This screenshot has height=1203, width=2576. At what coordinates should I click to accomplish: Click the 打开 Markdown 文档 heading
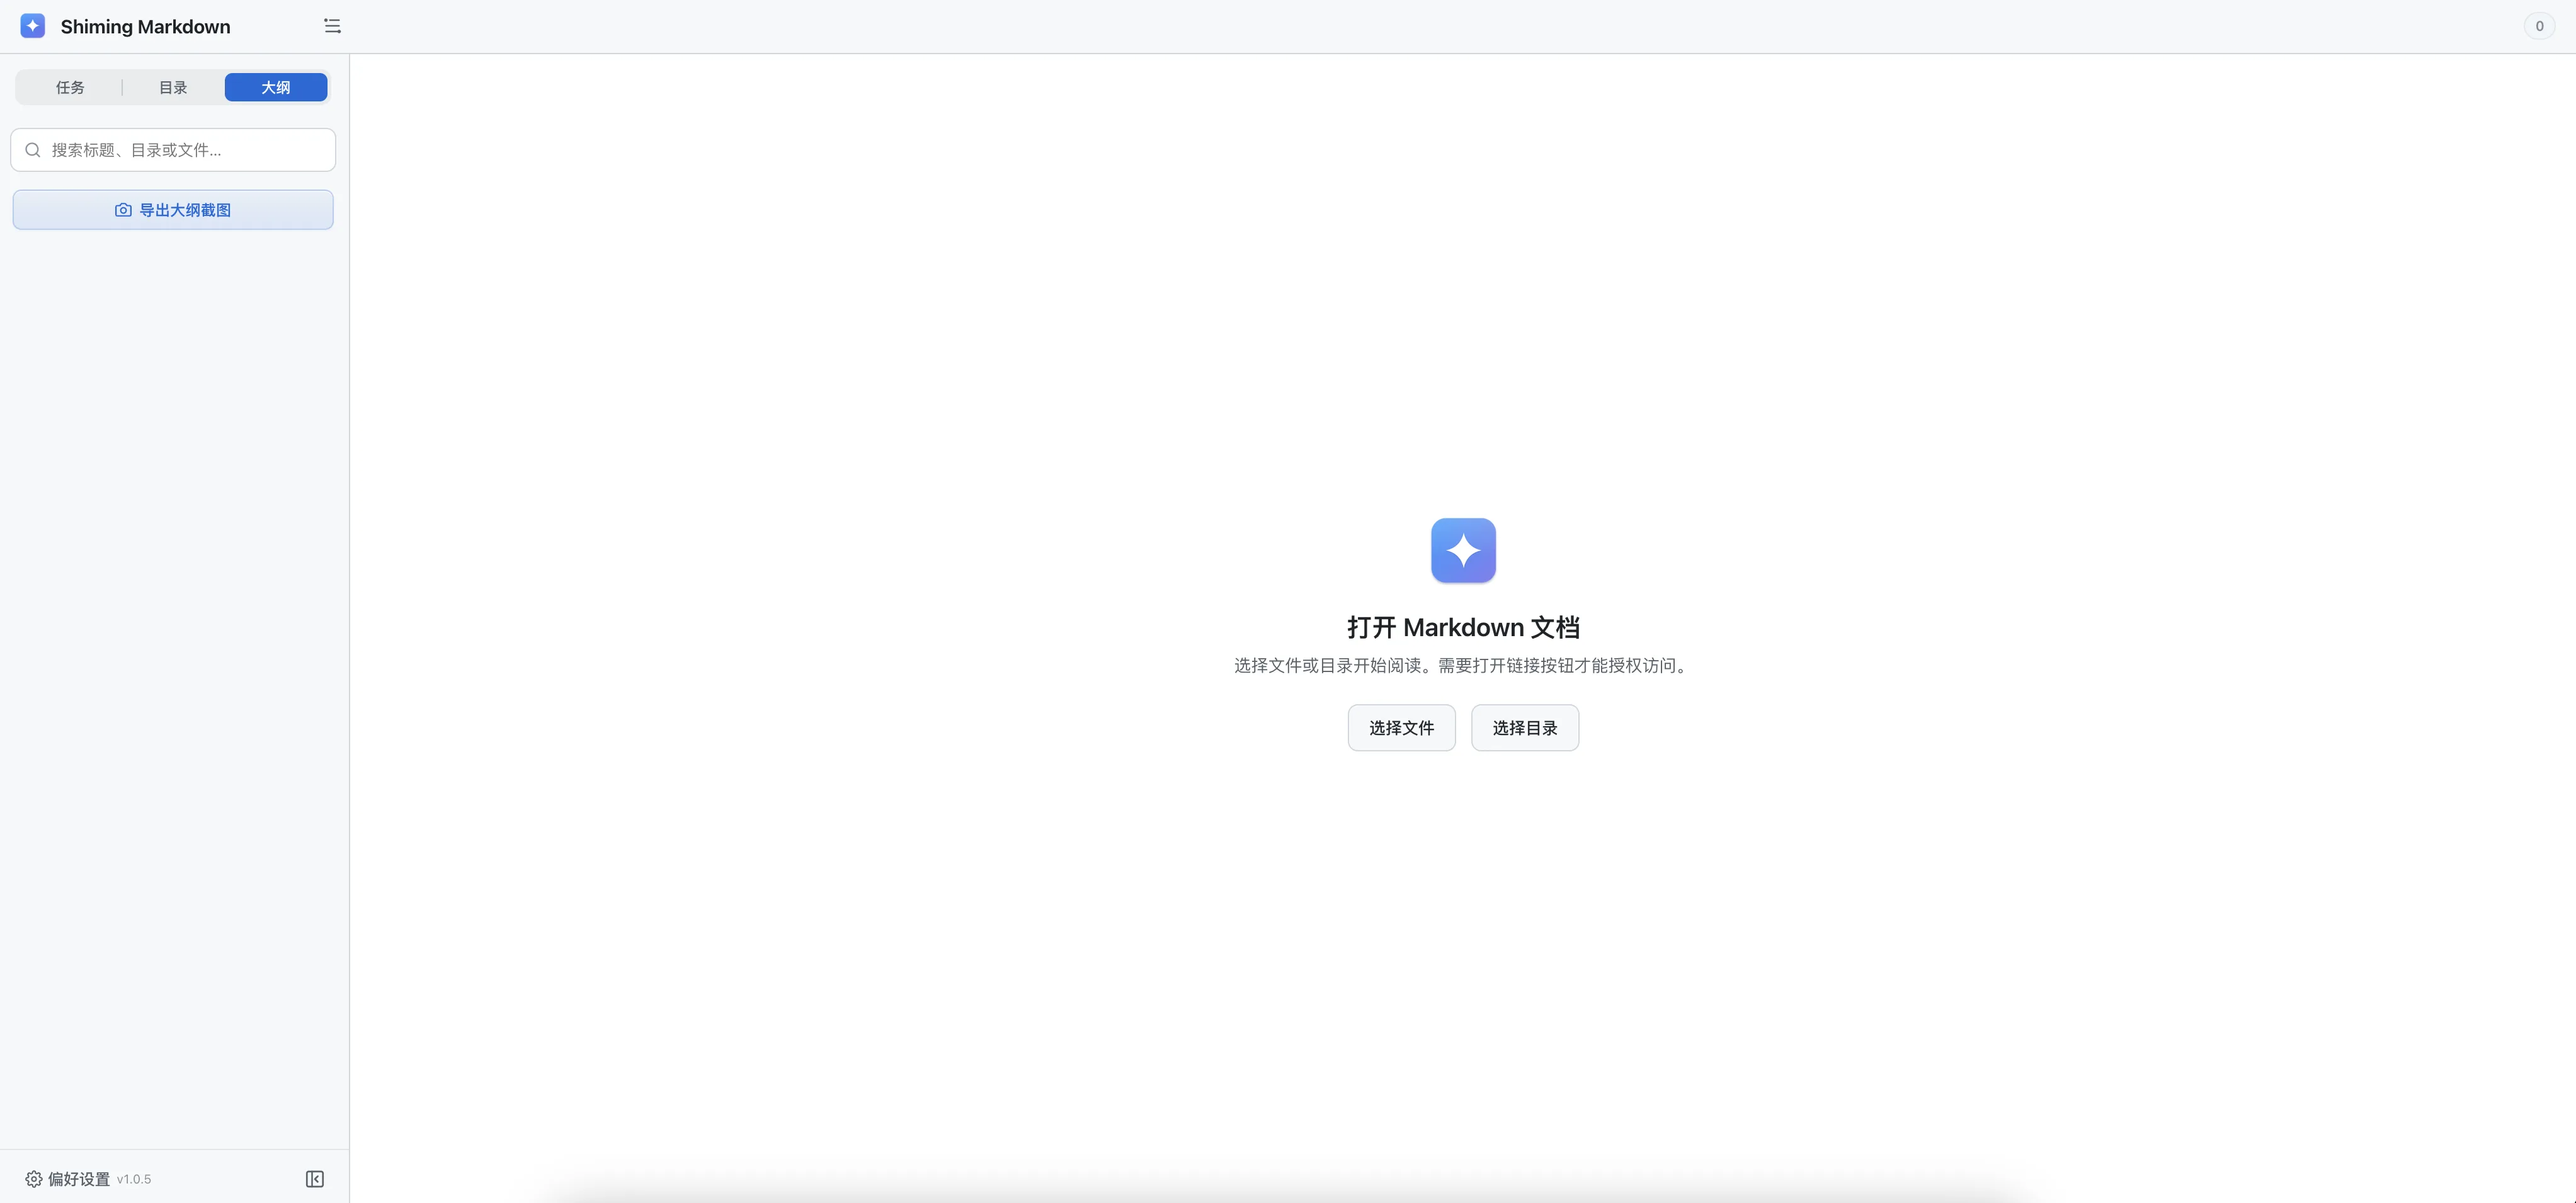[1463, 627]
